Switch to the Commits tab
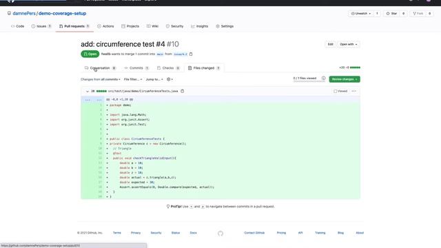The image size is (441, 248). (x=136, y=68)
